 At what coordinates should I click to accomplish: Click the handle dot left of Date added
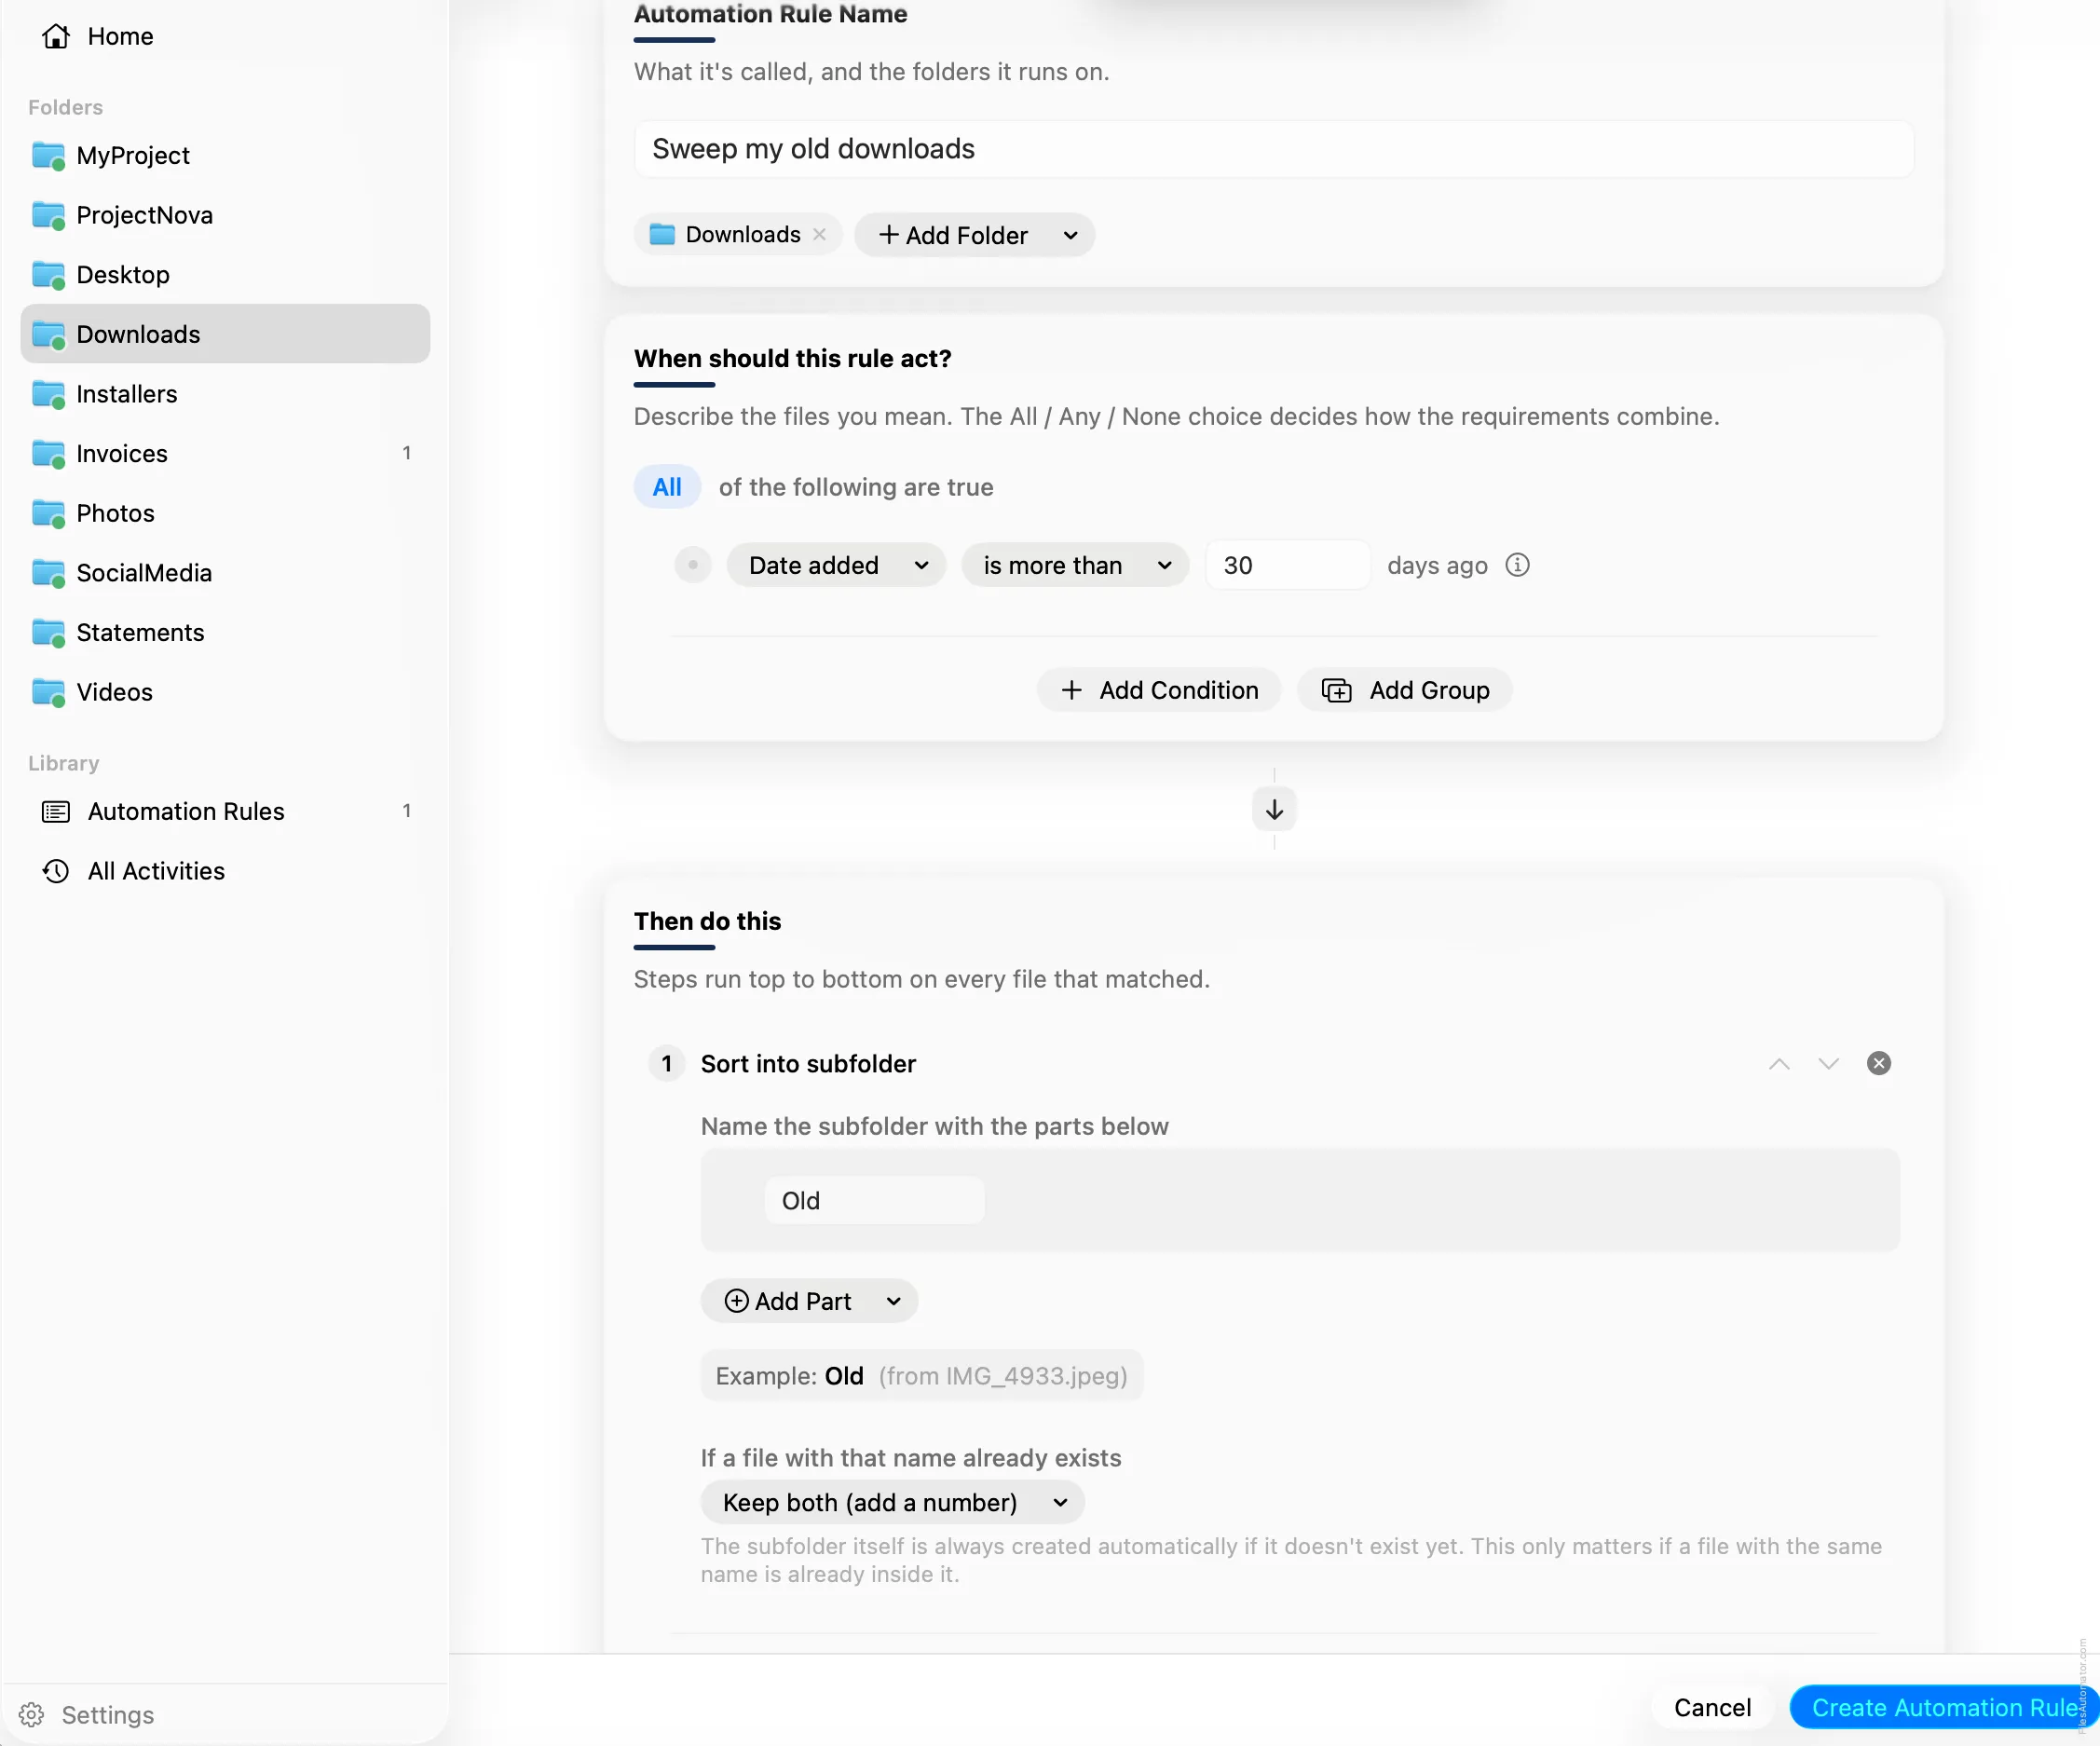pos(692,565)
